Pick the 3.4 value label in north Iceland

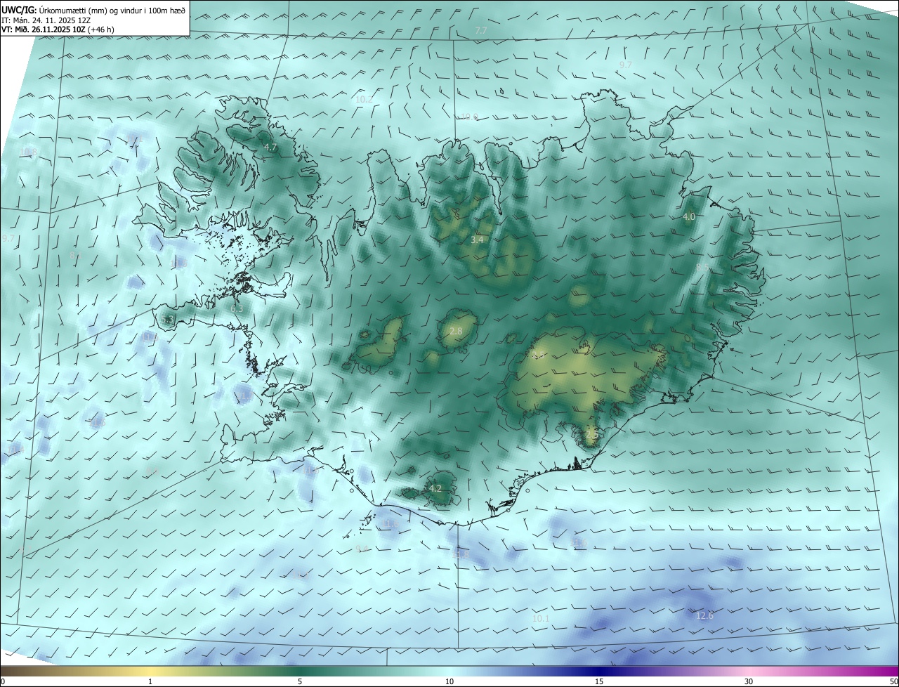click(x=477, y=240)
